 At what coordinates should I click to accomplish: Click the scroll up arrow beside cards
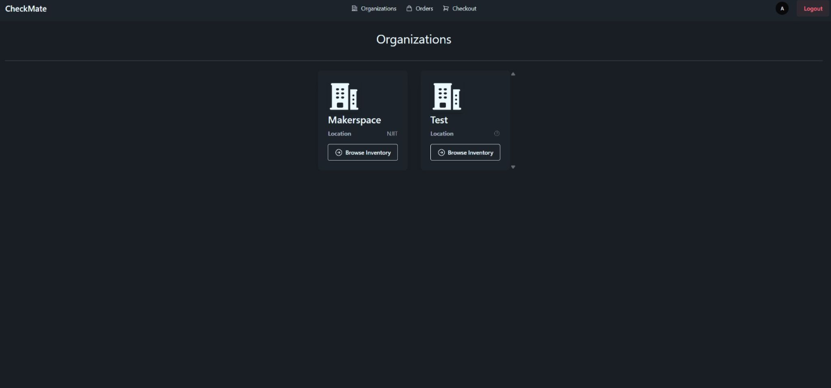(513, 74)
